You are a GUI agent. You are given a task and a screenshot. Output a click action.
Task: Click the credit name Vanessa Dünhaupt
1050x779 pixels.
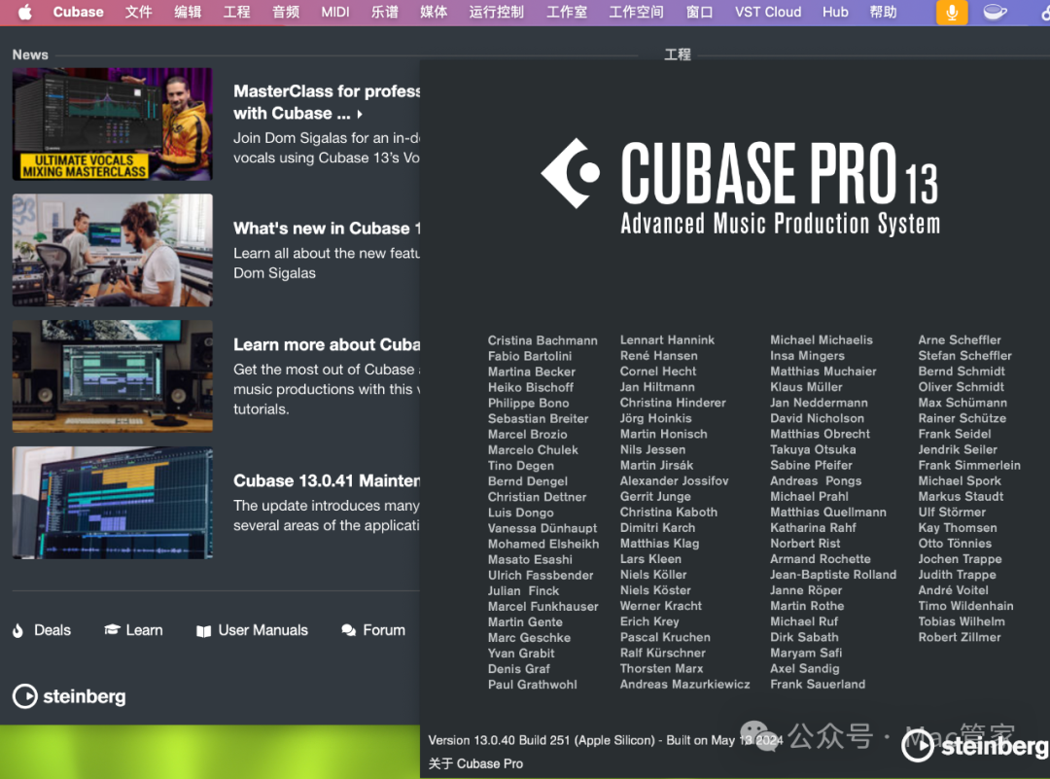point(542,528)
